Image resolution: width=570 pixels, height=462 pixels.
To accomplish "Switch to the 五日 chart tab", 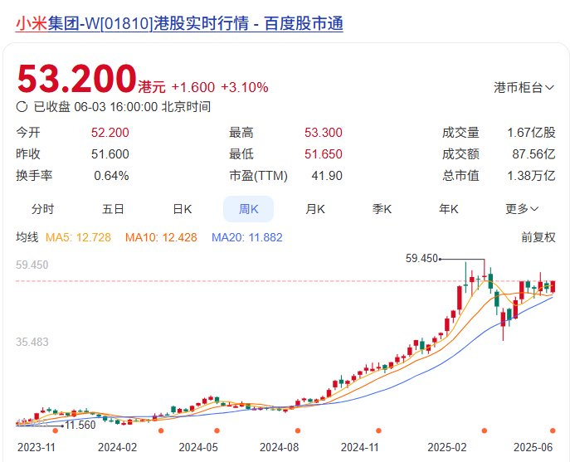I will [113, 209].
